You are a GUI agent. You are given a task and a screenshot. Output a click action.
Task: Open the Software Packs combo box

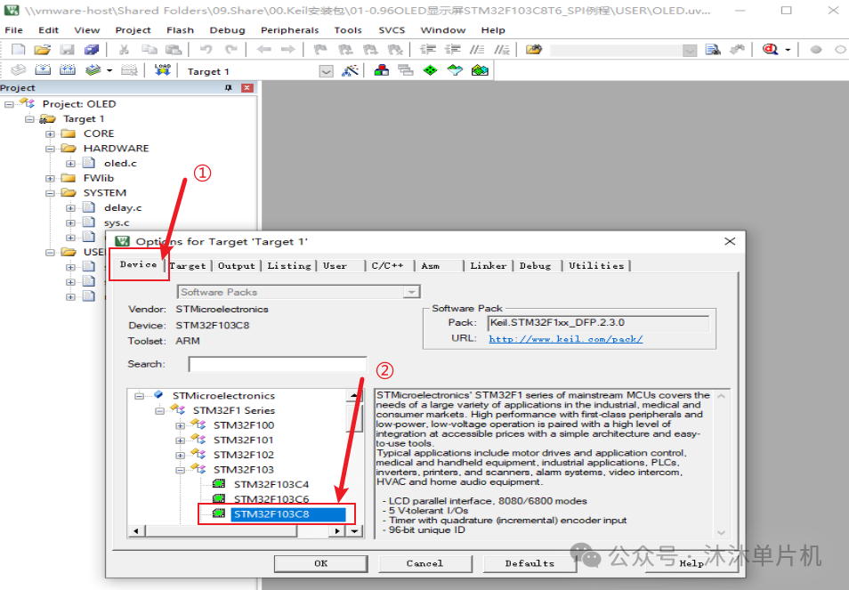[x=298, y=292]
